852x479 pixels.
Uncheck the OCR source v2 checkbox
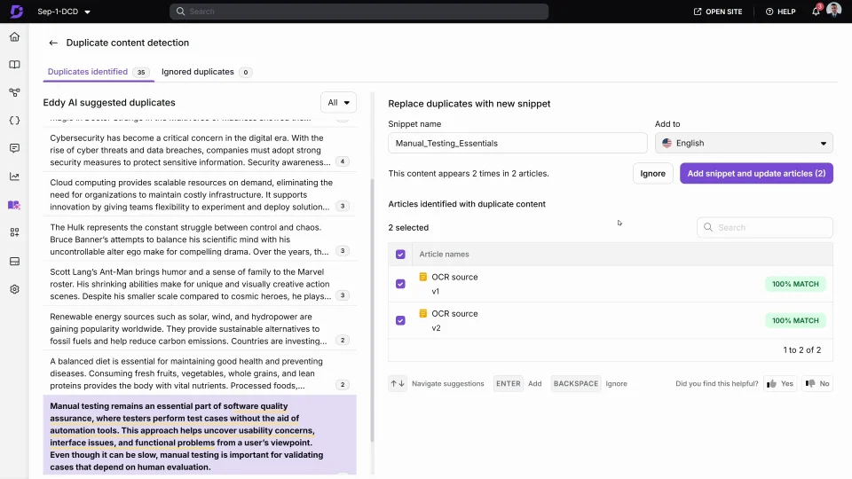400,320
